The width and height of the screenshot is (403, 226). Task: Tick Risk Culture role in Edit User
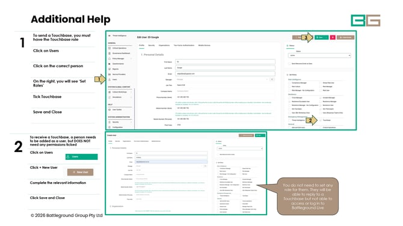[290, 87]
